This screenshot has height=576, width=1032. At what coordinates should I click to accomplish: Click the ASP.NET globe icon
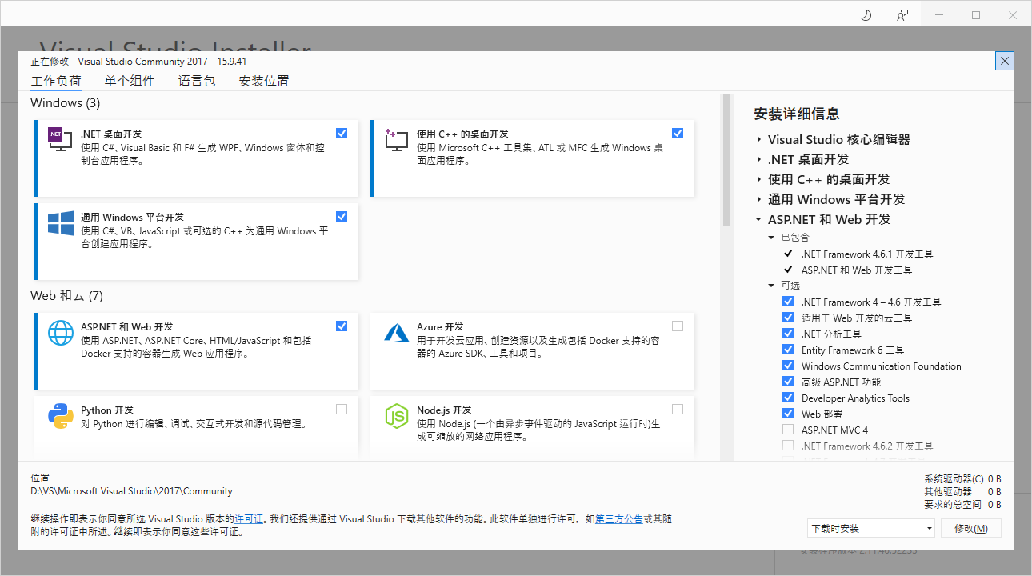click(x=61, y=333)
